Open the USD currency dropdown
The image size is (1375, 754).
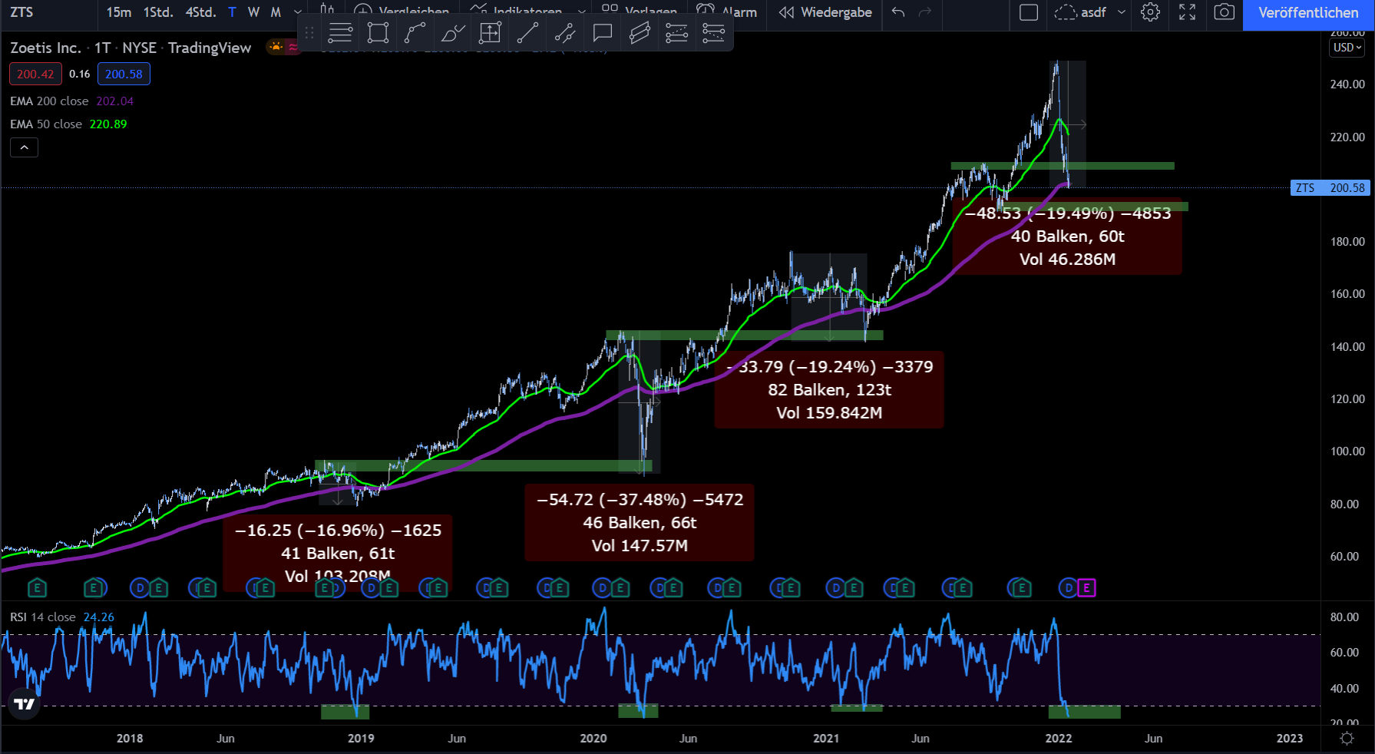coord(1347,48)
